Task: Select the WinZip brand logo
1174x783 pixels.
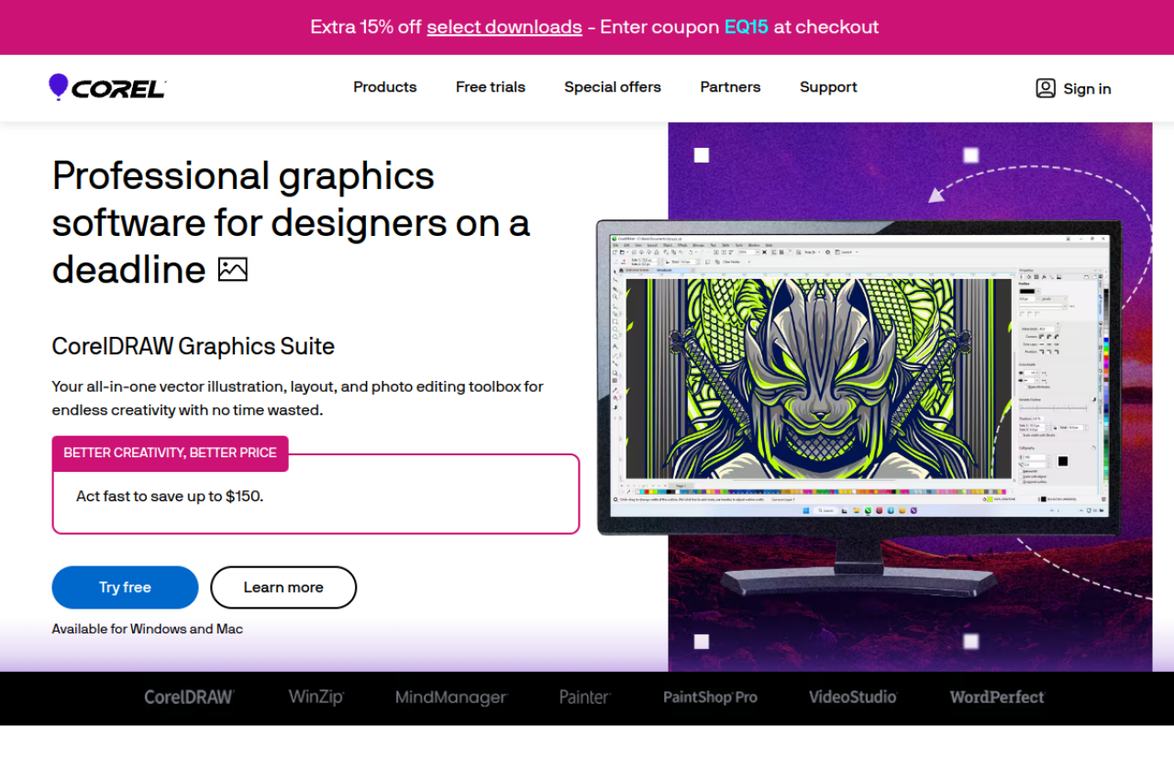Action: (x=316, y=697)
